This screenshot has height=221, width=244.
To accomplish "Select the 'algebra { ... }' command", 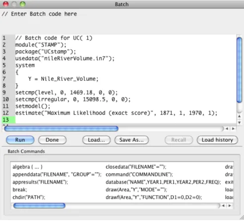I will [x=28, y=167].
